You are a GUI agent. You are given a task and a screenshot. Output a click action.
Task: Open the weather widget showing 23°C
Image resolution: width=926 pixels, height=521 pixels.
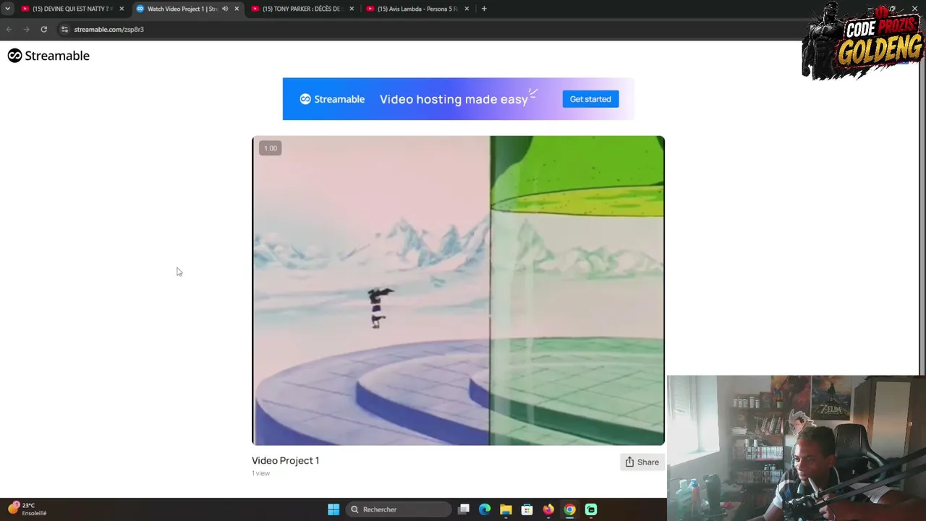[27, 509]
